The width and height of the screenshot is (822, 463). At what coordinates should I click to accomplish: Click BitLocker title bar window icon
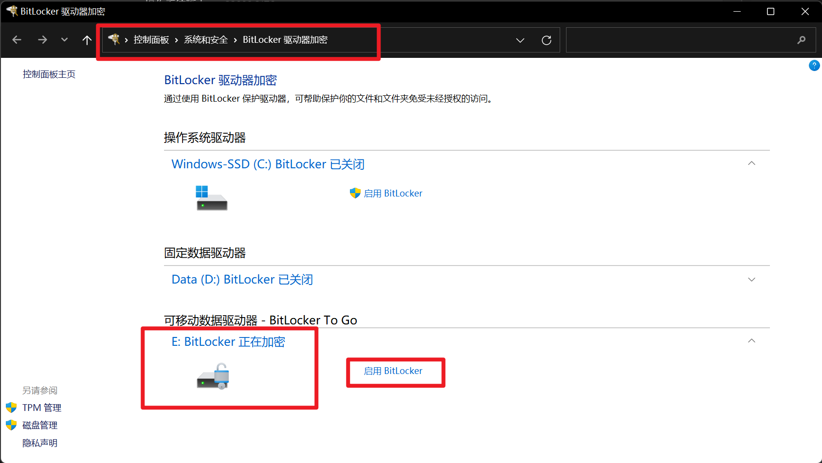(12, 11)
